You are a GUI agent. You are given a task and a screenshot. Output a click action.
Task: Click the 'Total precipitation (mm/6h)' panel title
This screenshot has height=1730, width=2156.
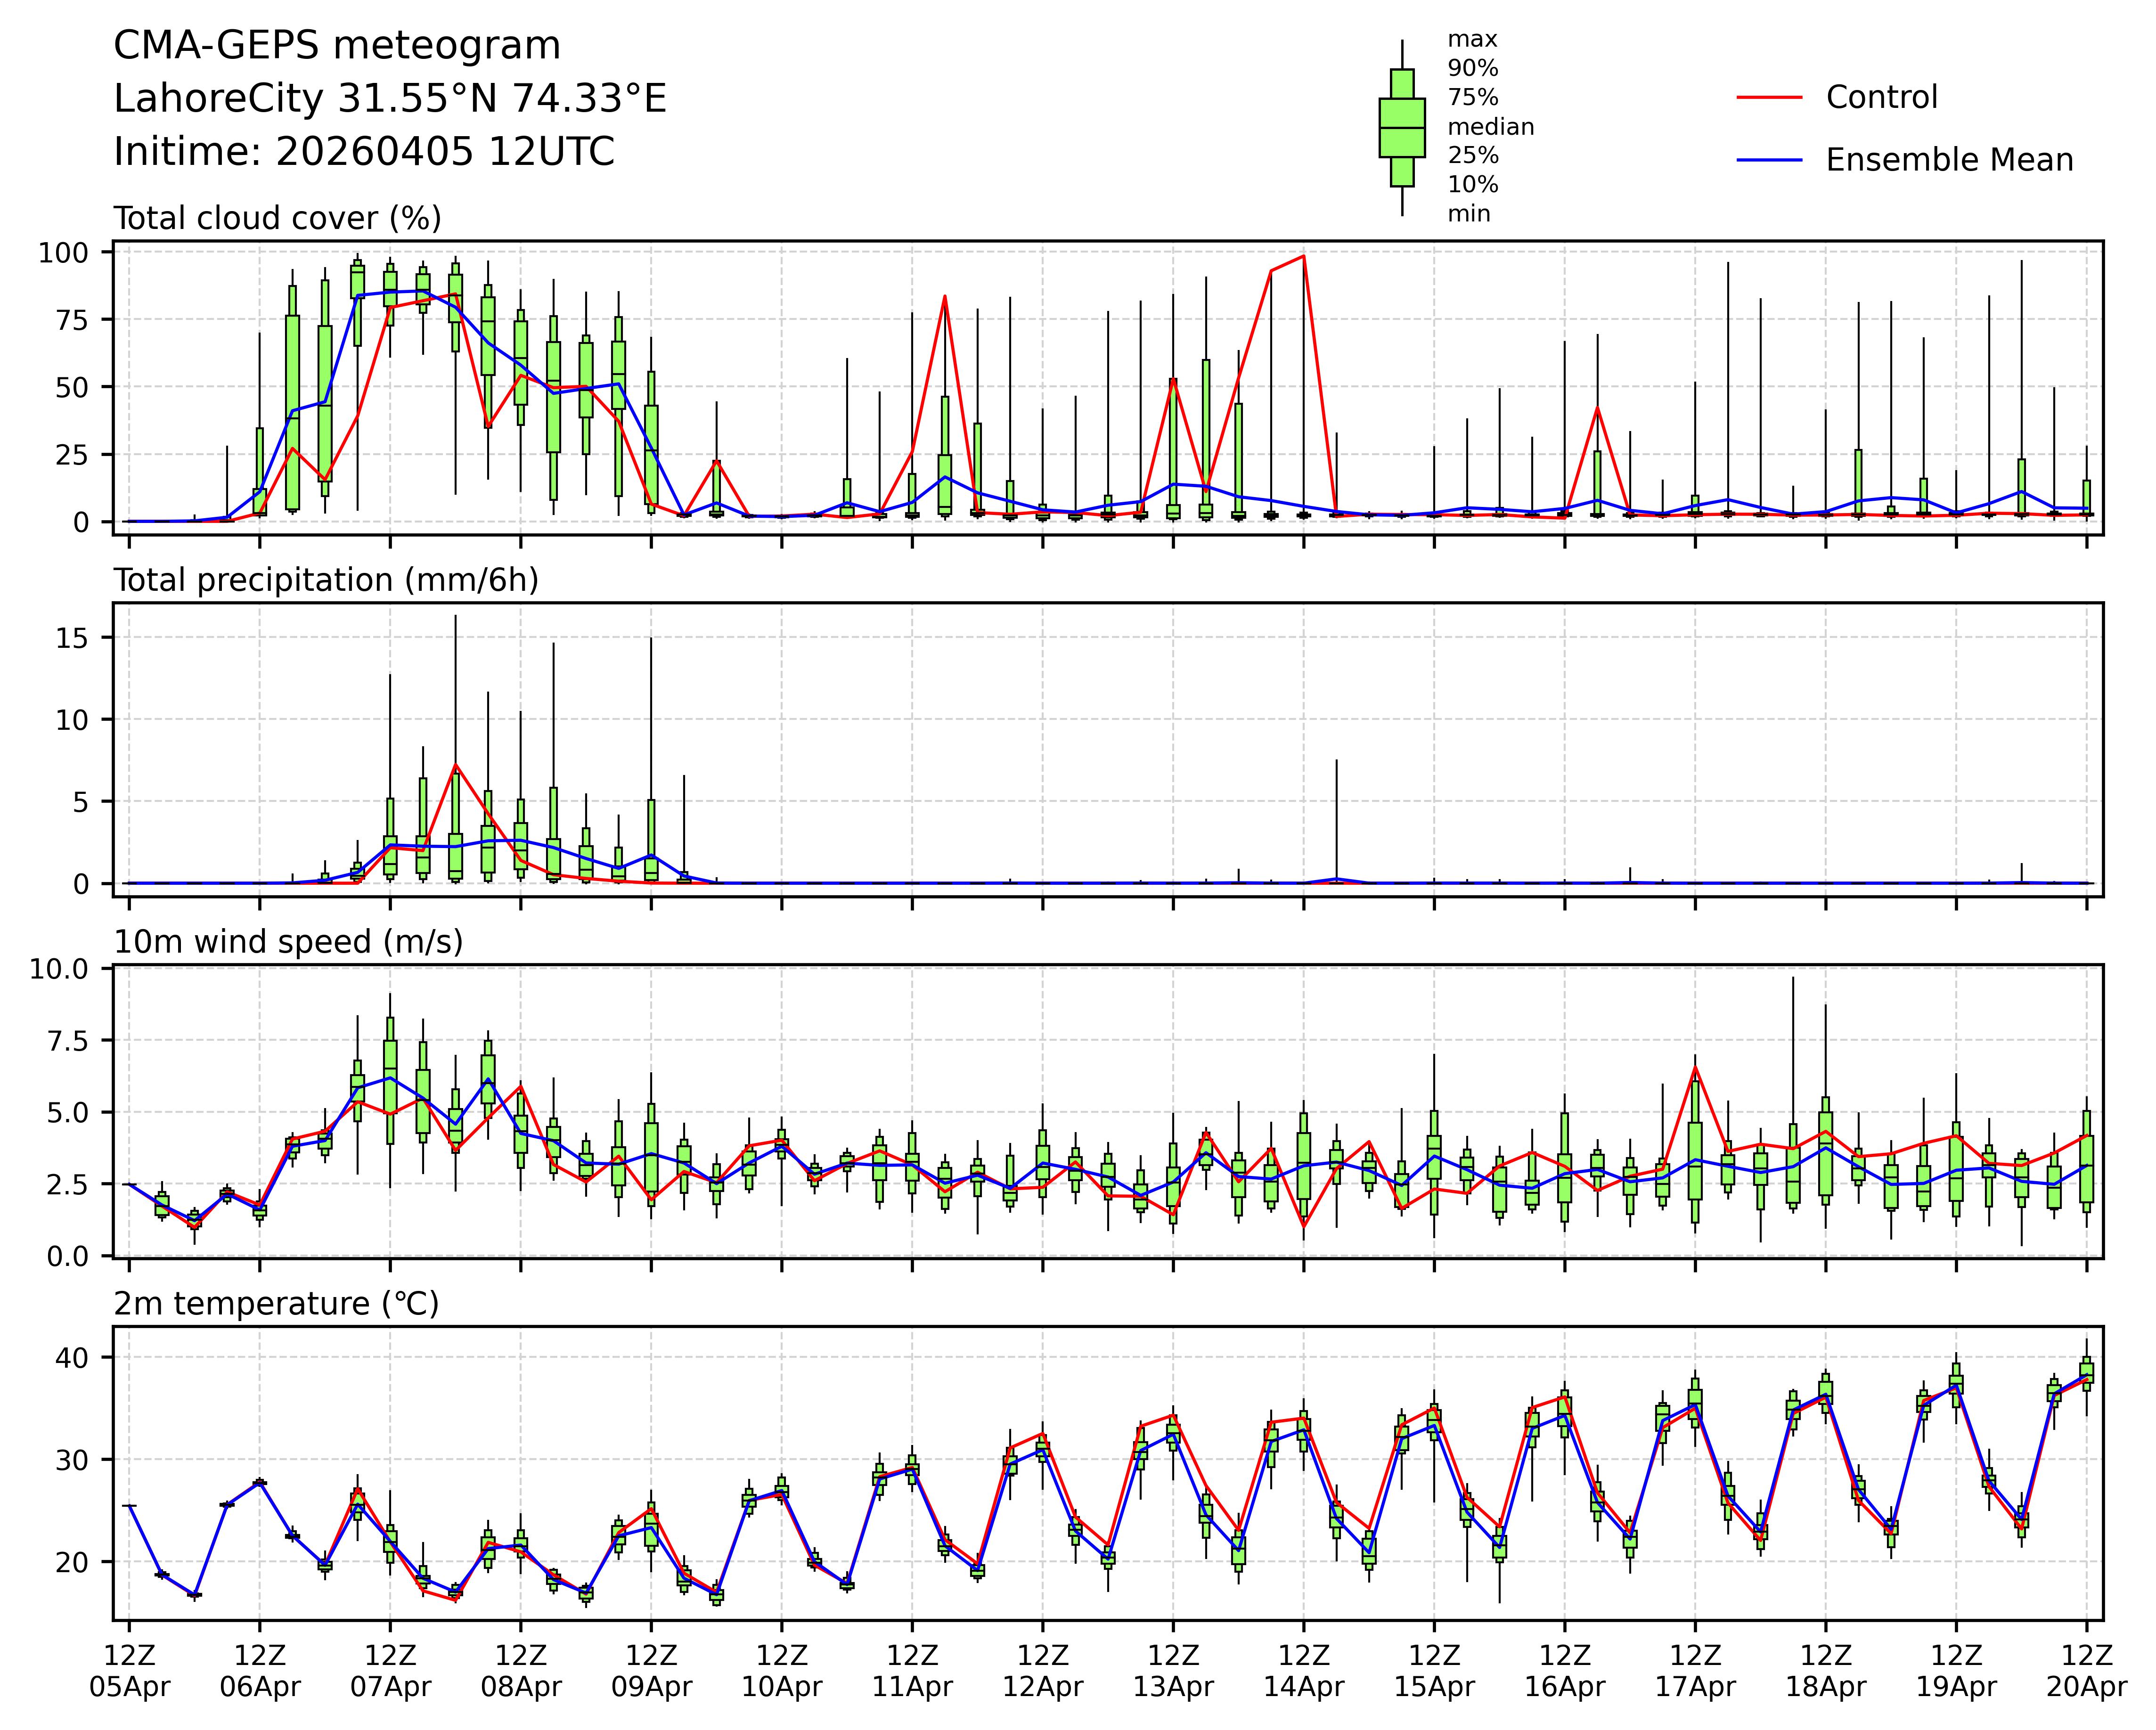(x=326, y=580)
